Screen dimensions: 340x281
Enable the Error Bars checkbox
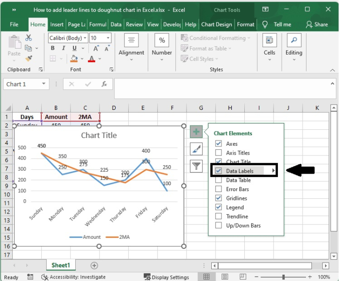219,189
